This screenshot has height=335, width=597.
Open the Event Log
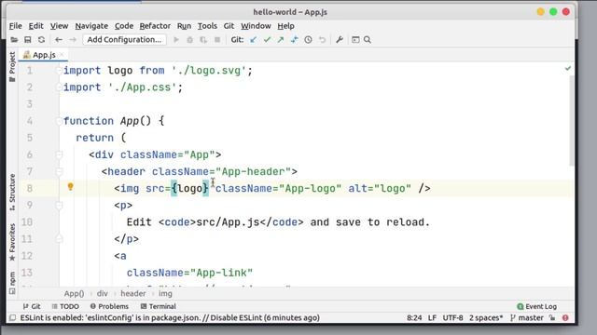(537, 306)
